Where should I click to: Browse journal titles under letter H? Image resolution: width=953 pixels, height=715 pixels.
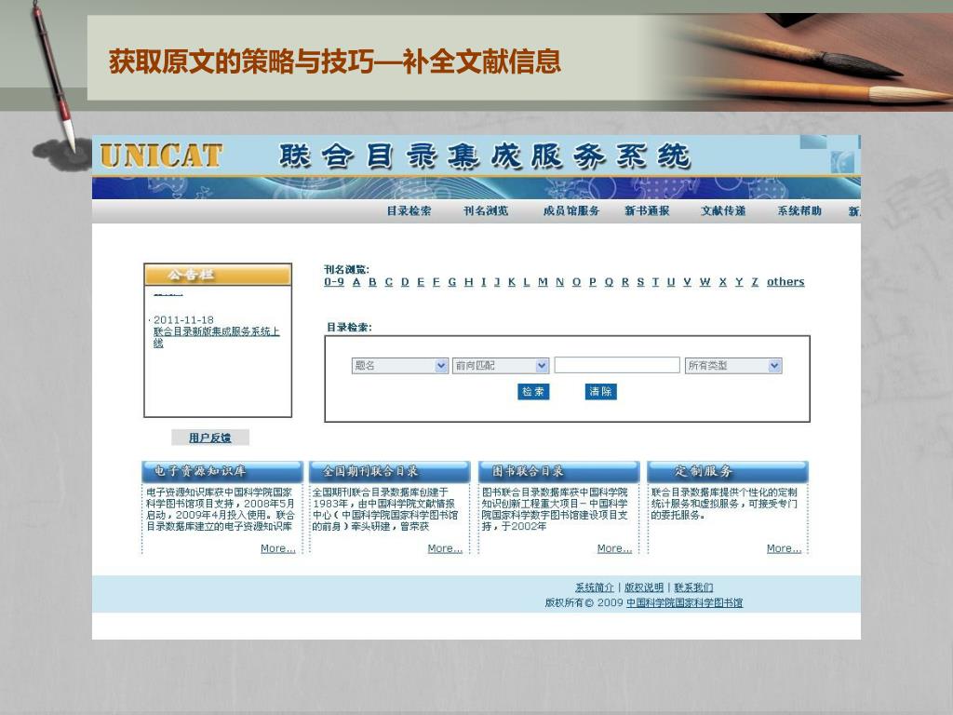tap(469, 282)
